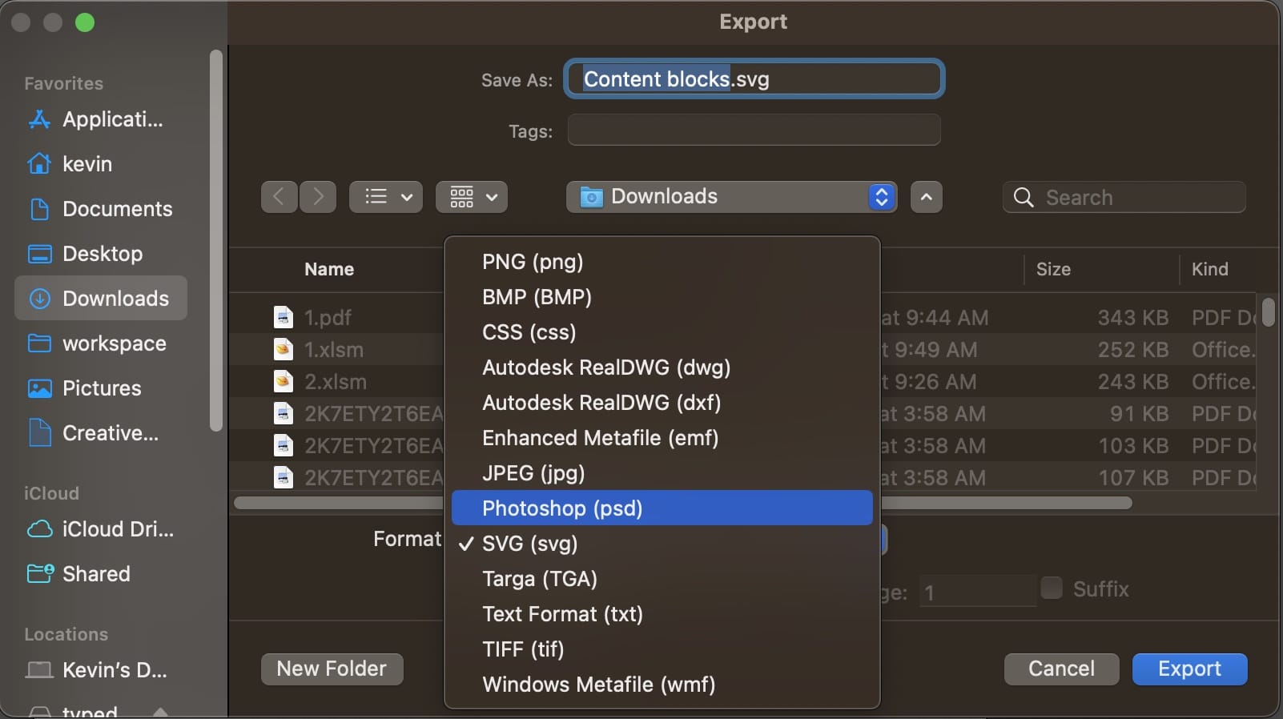This screenshot has width=1283, height=719.
Task: Open Desktop folder in sidebar
Action: click(101, 254)
